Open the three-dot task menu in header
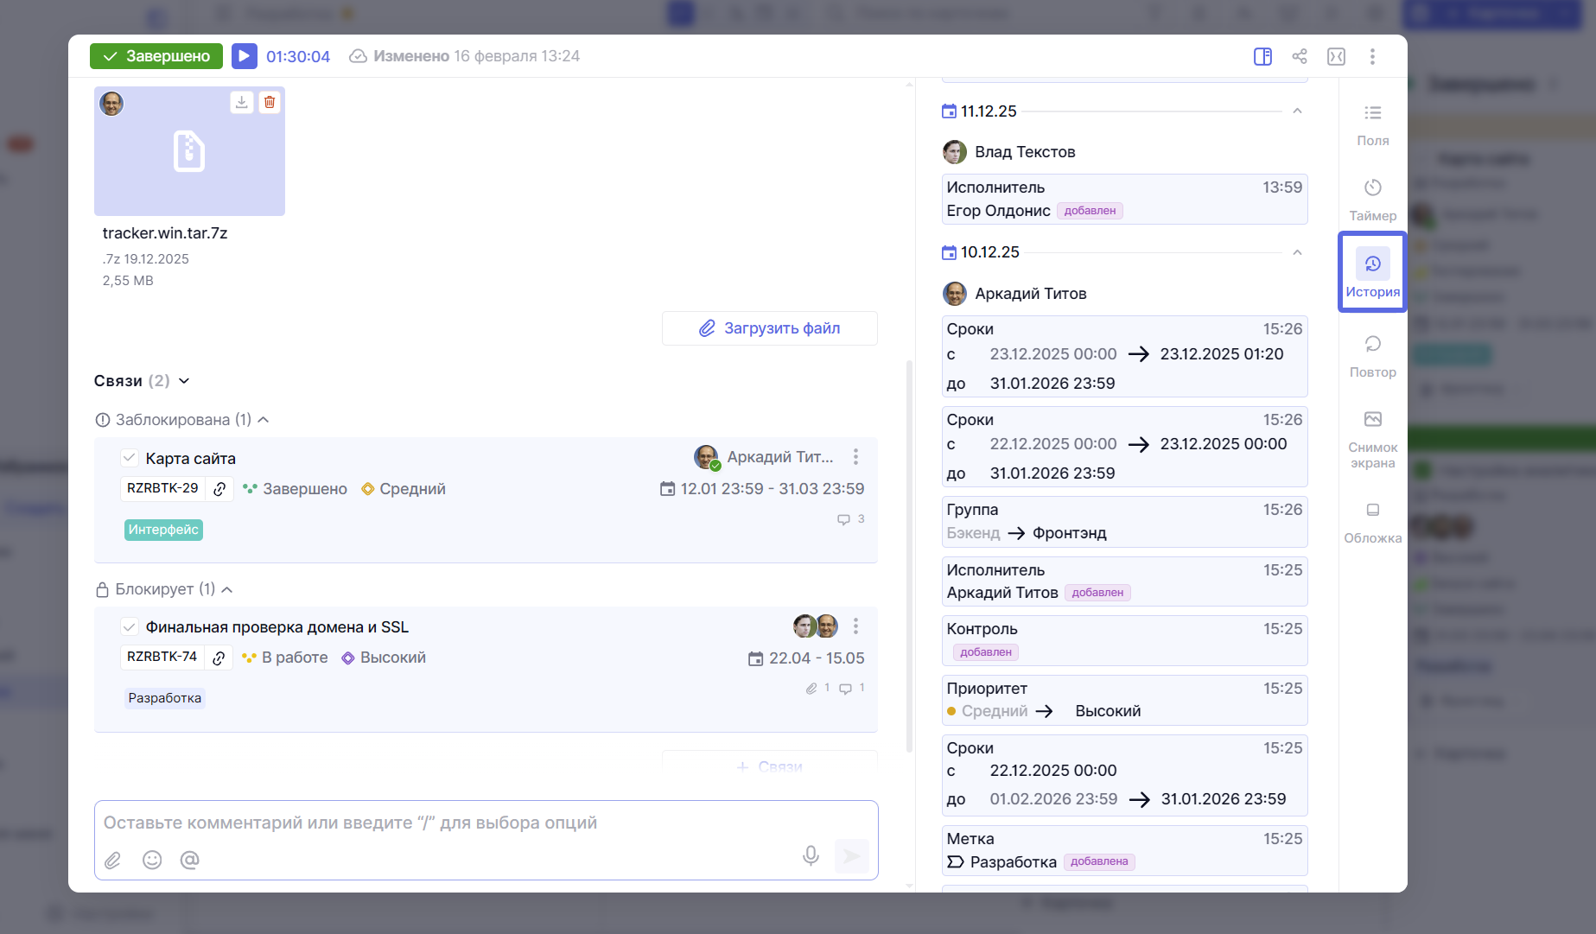1596x934 pixels. 1372,56
